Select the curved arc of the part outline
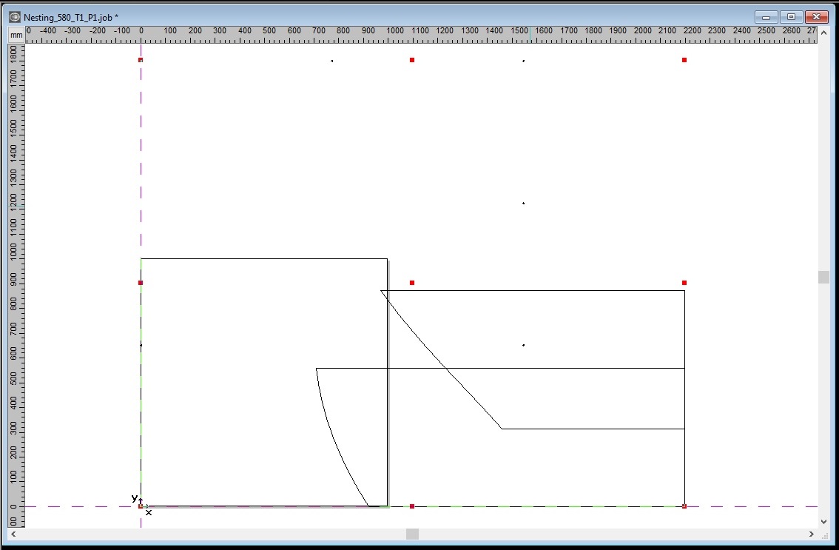The image size is (839, 550). coord(335,440)
